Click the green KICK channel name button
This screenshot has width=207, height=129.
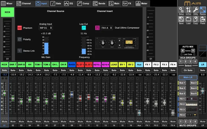(x=8, y=12)
